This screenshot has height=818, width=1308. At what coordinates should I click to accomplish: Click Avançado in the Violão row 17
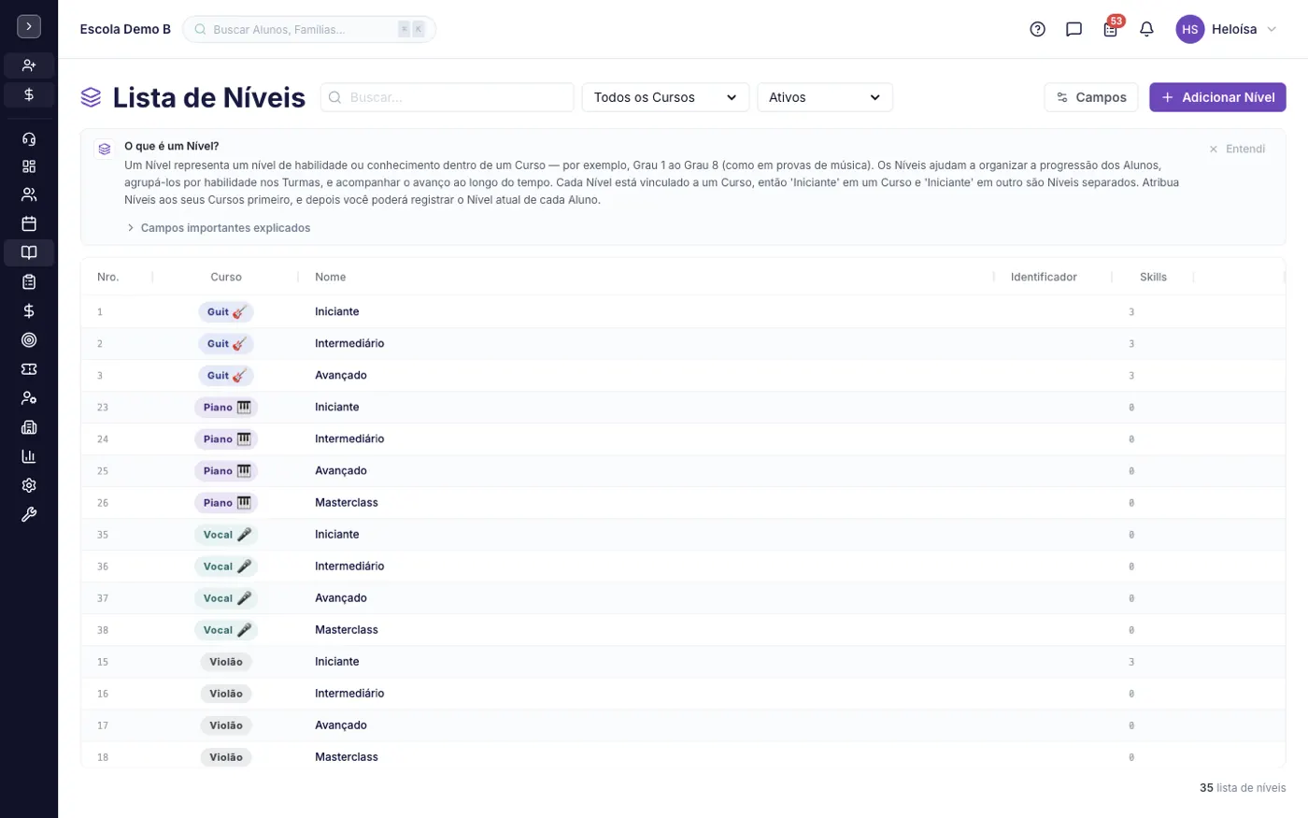click(341, 725)
